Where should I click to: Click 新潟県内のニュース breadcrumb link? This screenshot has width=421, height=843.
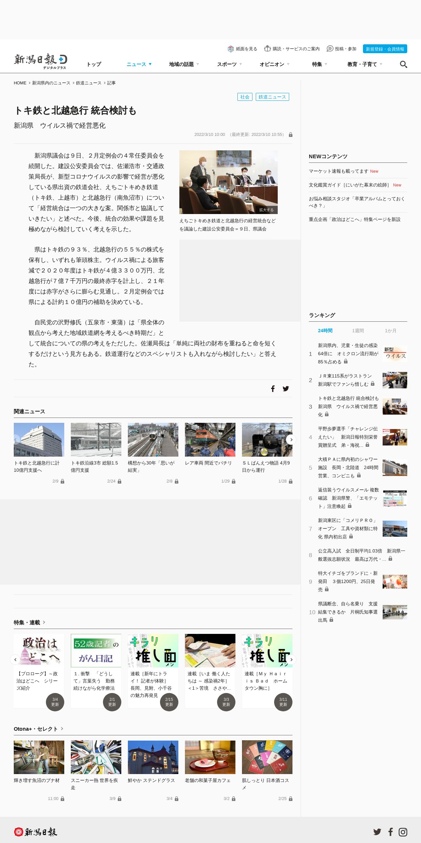(x=51, y=83)
